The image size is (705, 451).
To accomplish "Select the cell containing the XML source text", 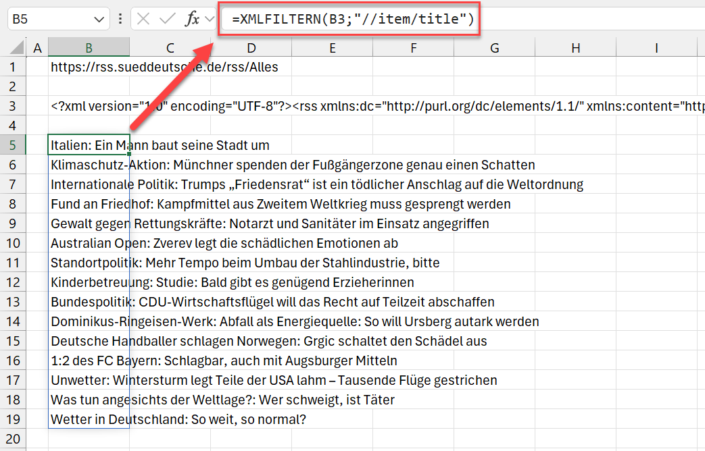I will (x=88, y=106).
